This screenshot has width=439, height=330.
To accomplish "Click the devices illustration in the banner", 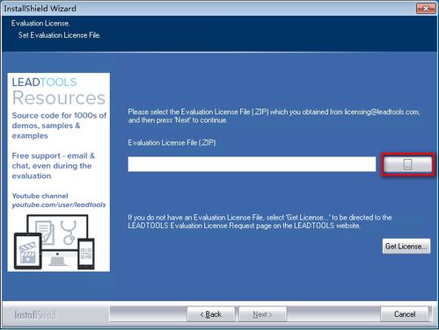I will click(55, 241).
